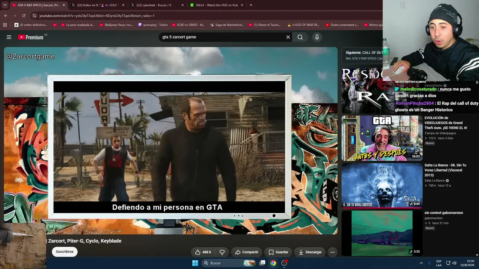Image resolution: width=479 pixels, height=269 pixels.
Task: Open bookmark 'GOD OF WAR PA...'
Action: [x=303, y=25]
